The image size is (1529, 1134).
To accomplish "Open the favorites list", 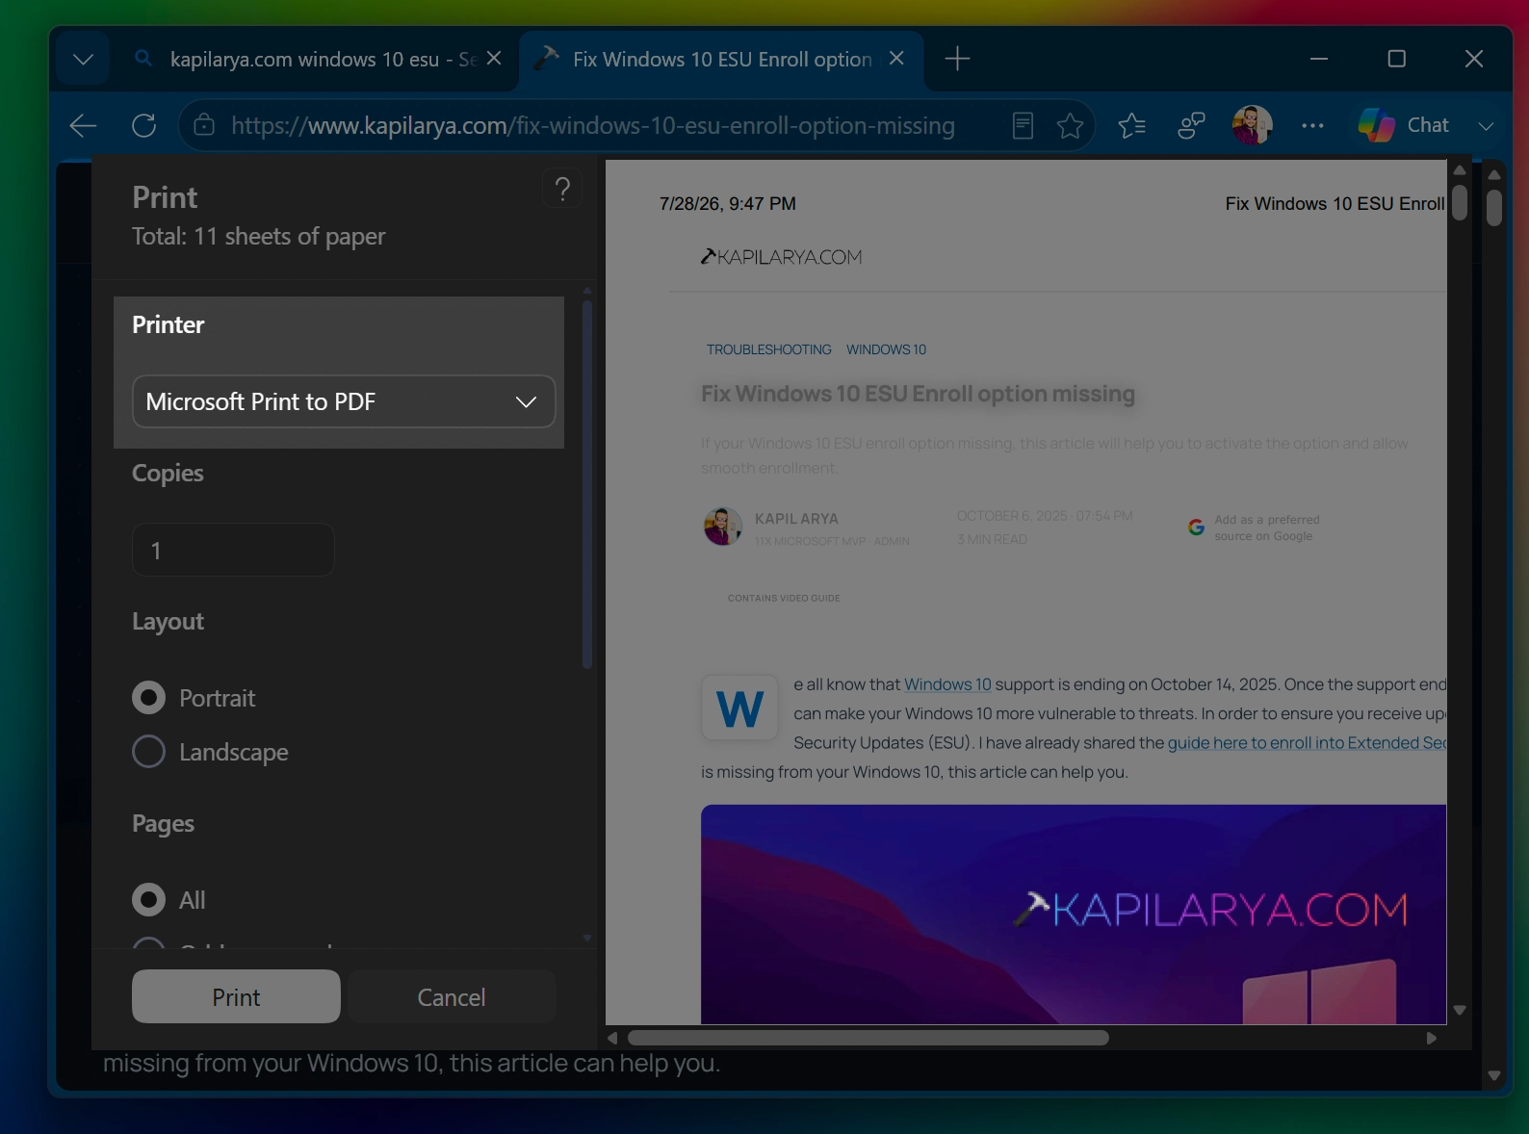I will [1132, 125].
